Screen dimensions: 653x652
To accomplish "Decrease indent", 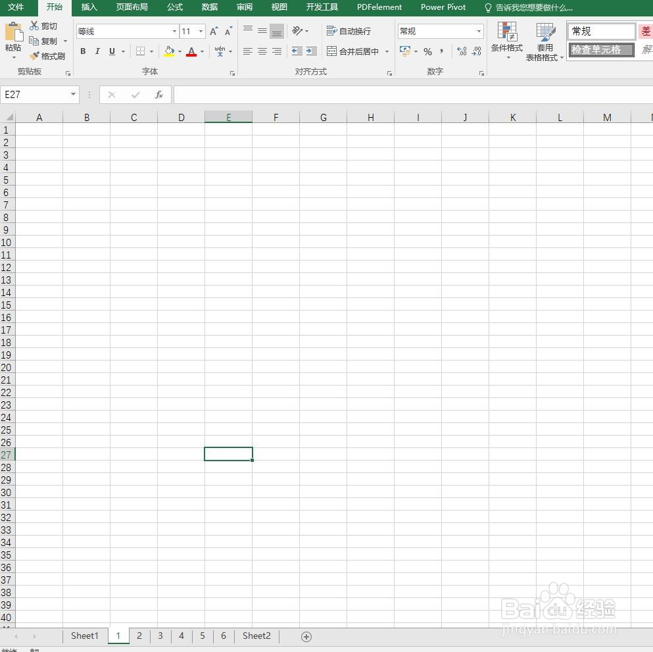I will tap(297, 51).
